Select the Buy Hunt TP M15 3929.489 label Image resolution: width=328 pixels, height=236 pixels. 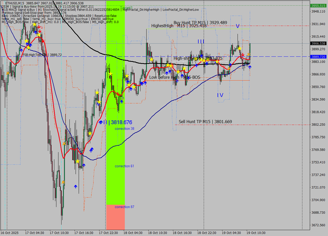pyautogui.click(x=200, y=23)
